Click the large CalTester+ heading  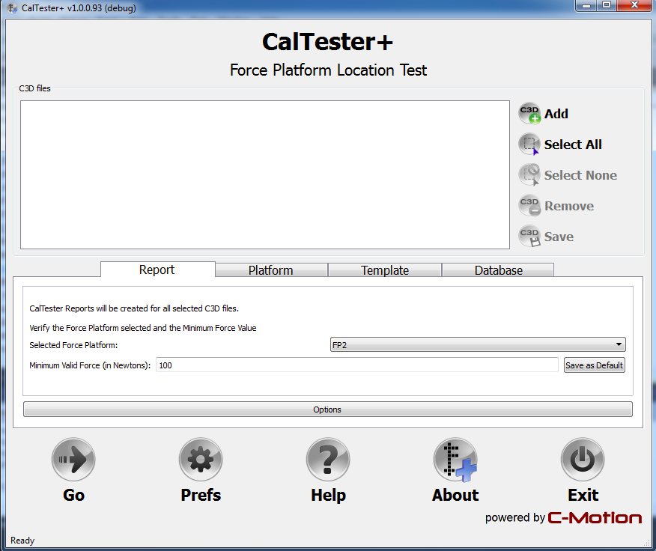(327, 41)
